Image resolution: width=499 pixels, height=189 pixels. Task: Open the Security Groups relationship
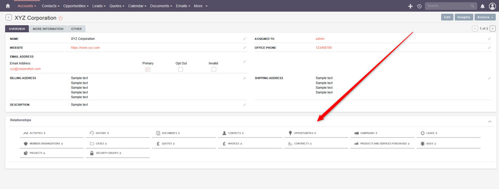[118, 154]
